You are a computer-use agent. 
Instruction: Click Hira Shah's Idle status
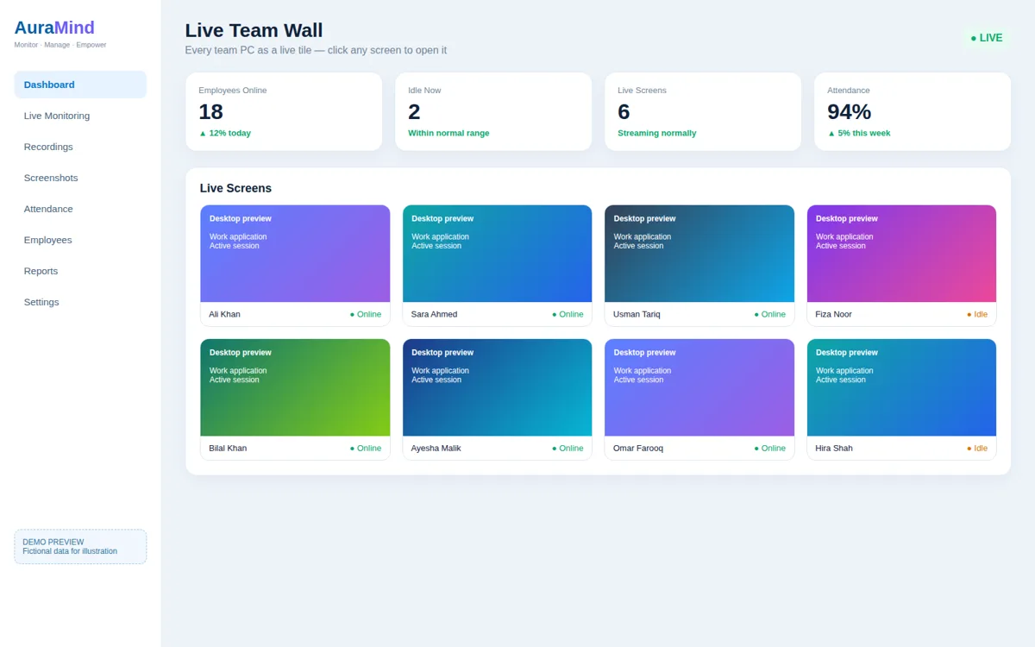(x=976, y=449)
